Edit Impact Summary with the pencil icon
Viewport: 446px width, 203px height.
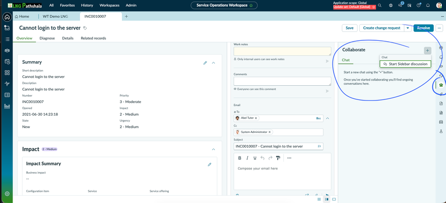click(210, 164)
